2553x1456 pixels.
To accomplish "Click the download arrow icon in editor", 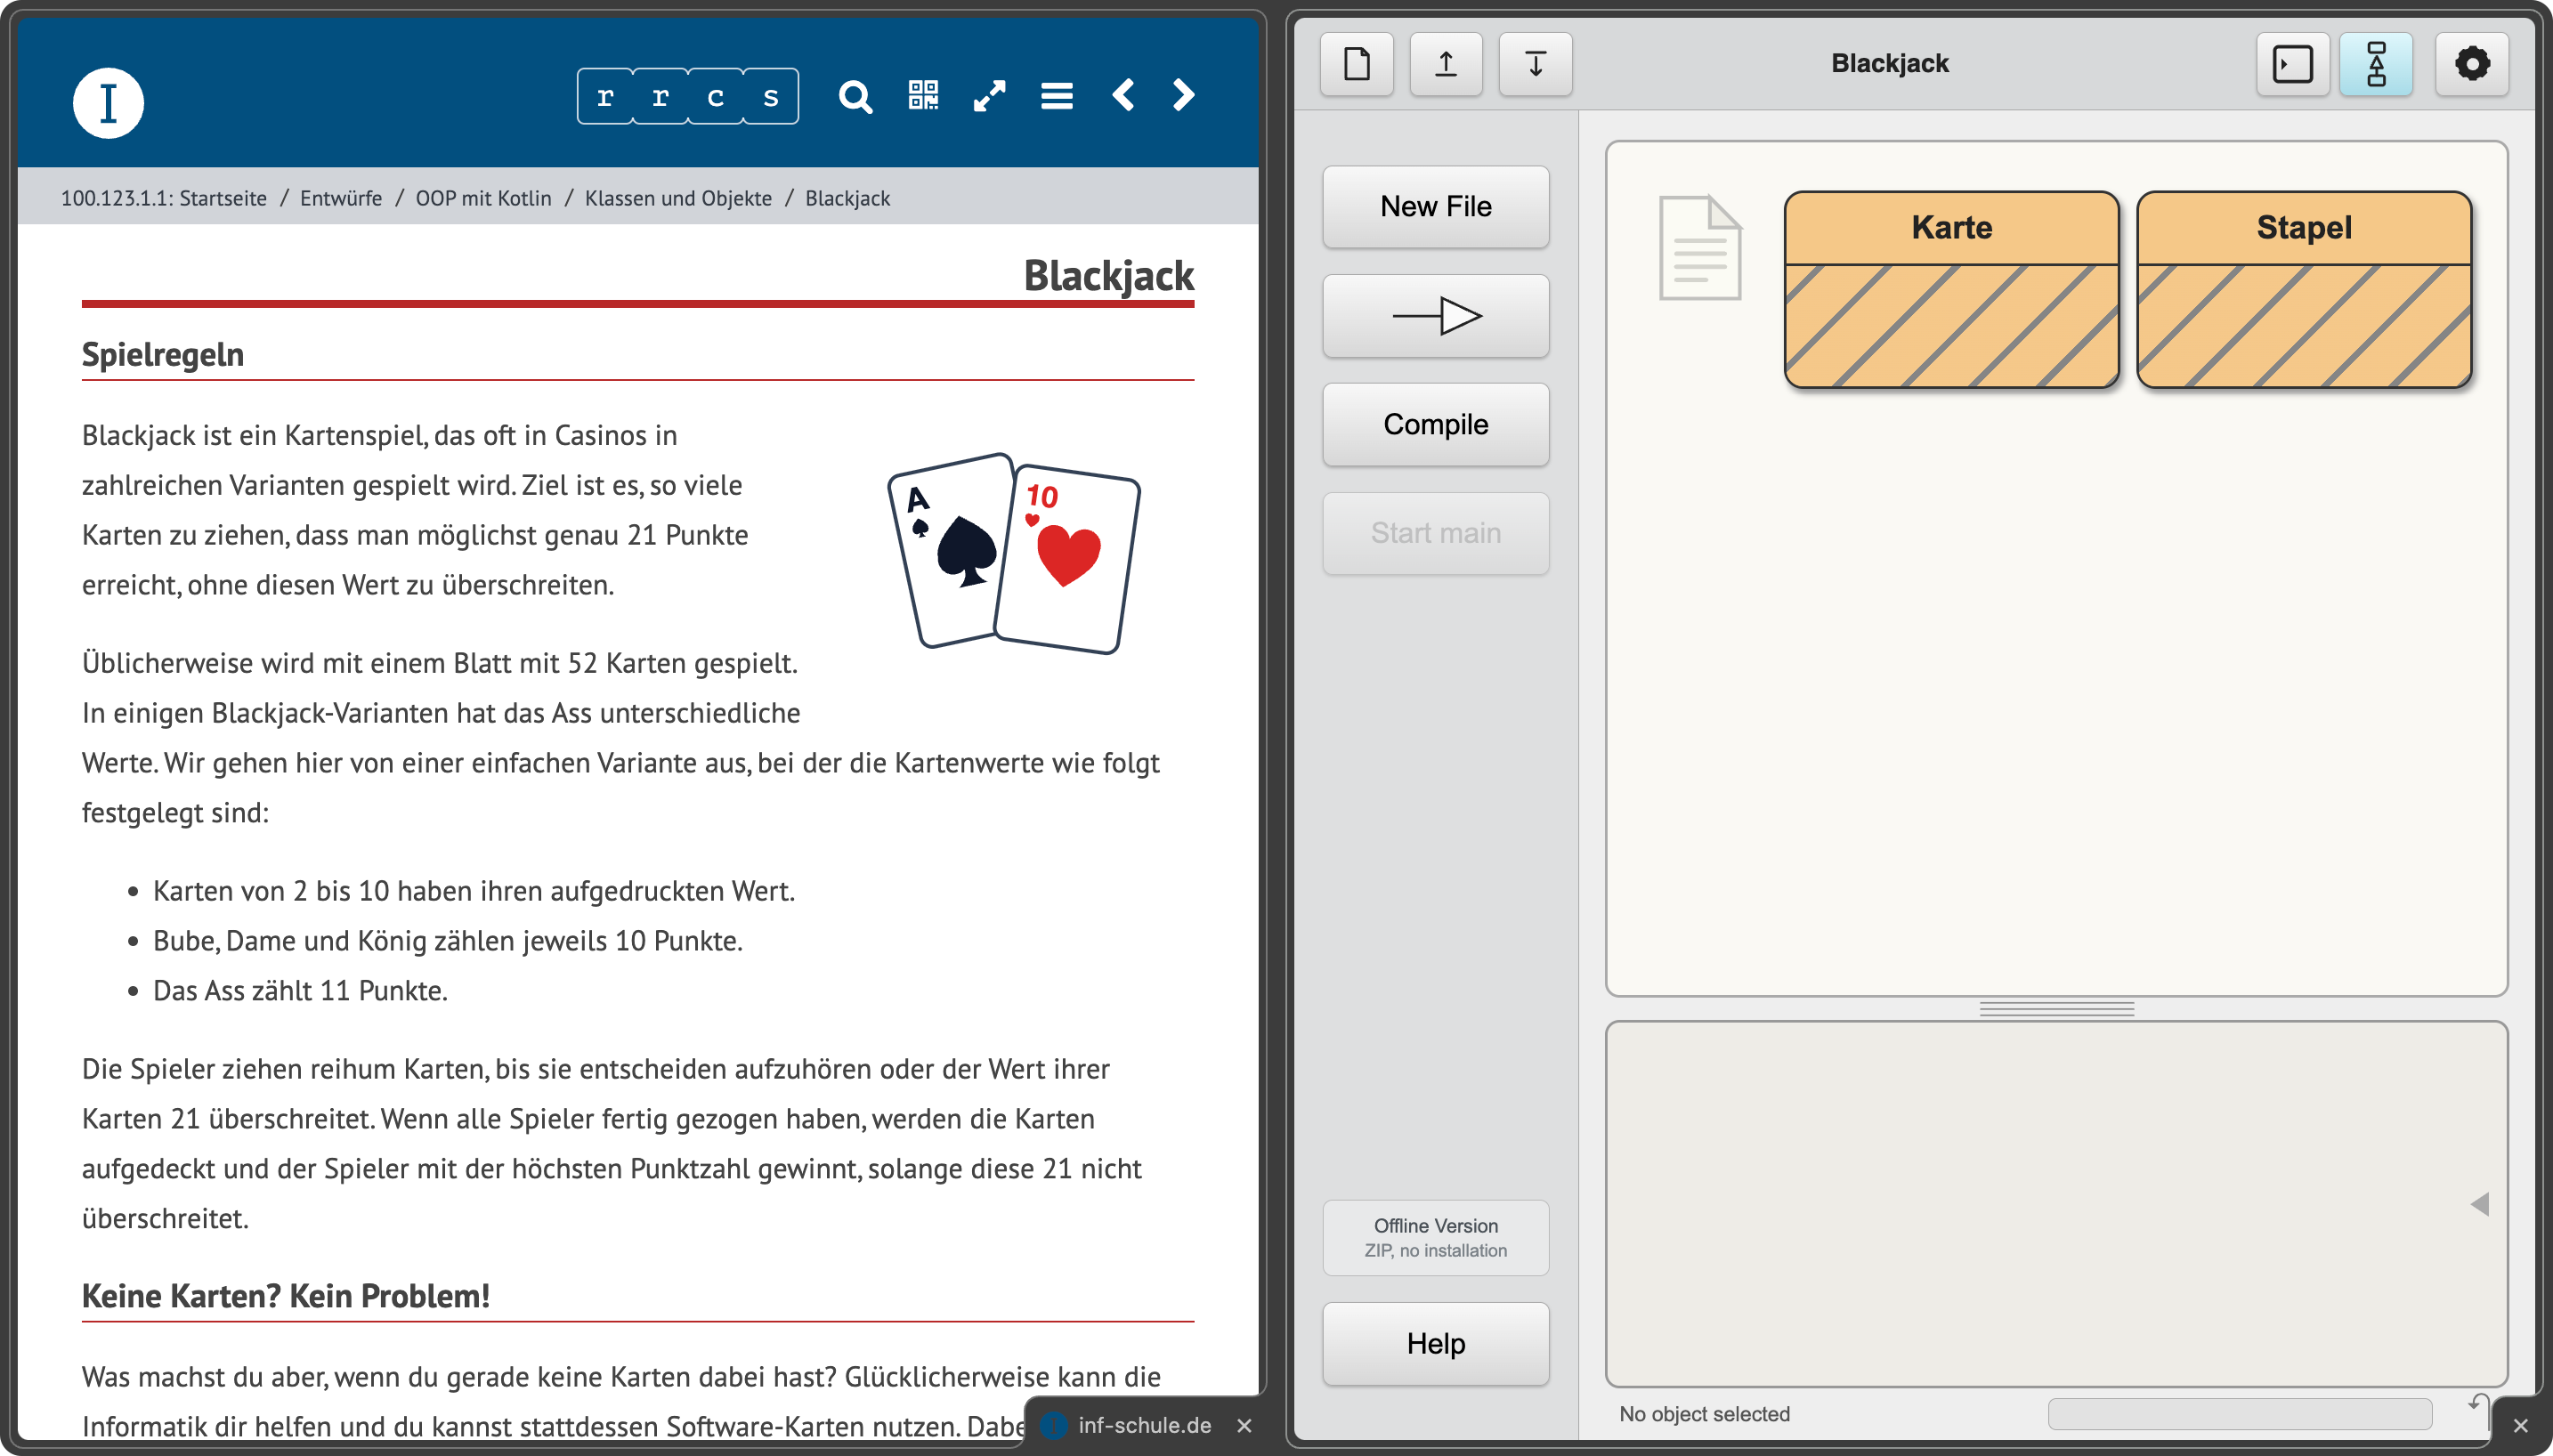I will pos(1535,64).
